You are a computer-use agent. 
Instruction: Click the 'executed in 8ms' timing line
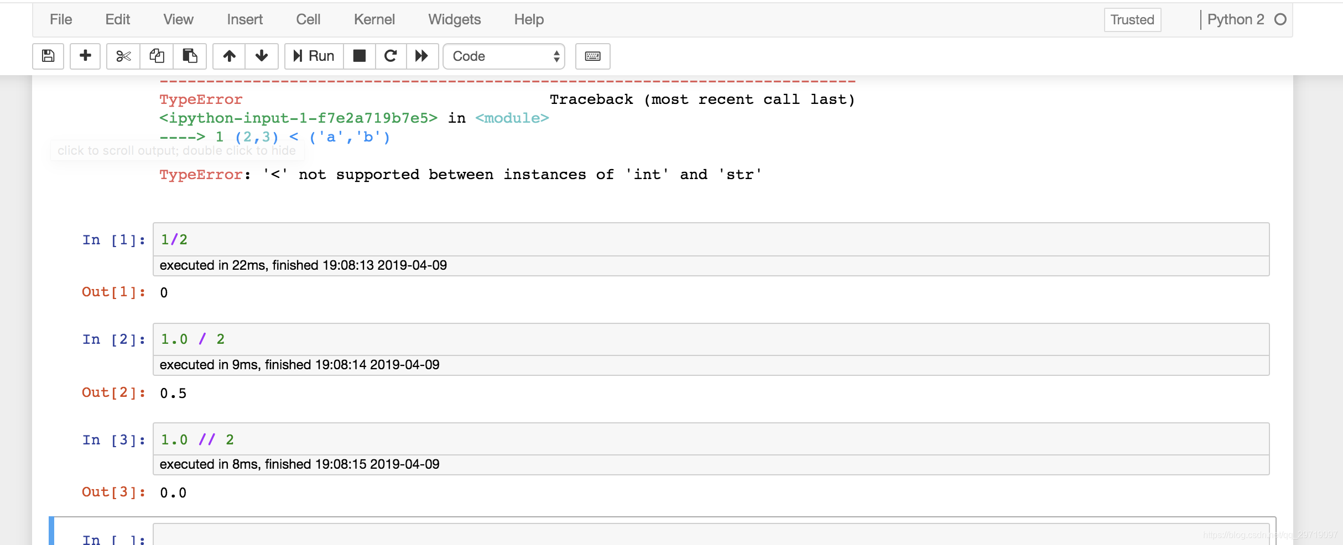pos(299,464)
